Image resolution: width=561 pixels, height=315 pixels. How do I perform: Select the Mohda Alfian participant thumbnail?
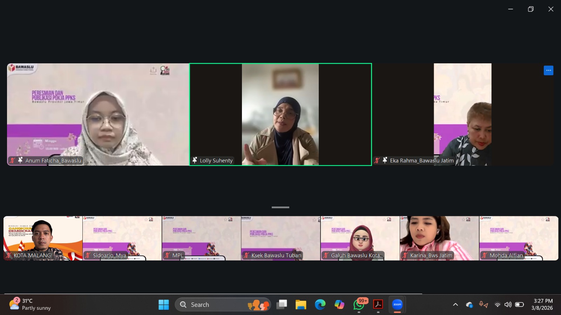click(519, 238)
